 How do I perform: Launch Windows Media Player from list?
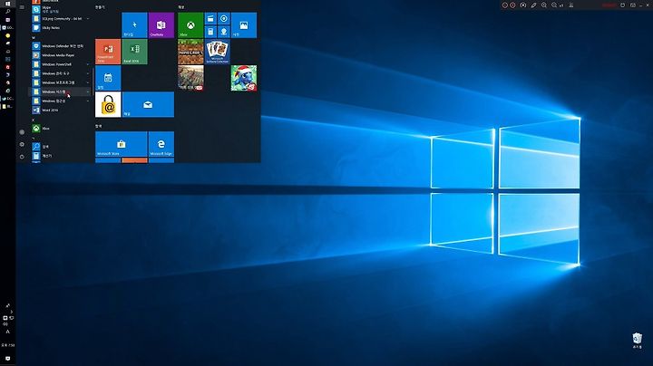(x=62, y=55)
